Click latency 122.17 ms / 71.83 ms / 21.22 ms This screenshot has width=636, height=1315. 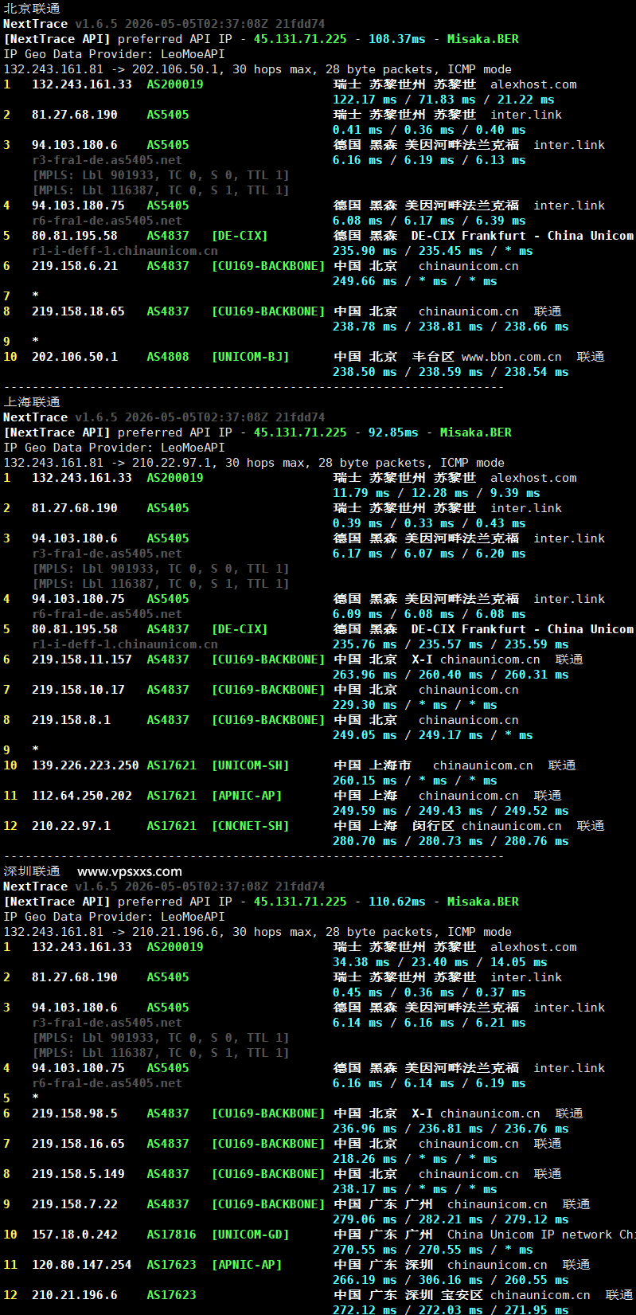pyautogui.click(x=443, y=100)
